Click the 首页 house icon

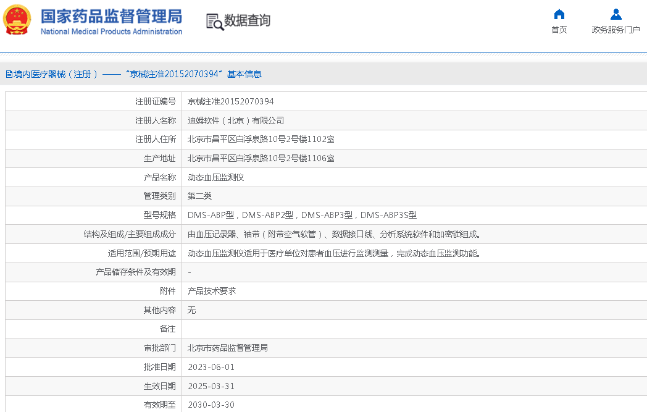coord(559,14)
